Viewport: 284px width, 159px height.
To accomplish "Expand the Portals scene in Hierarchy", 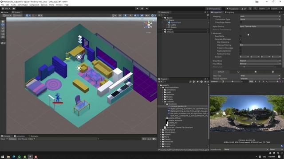I will tap(163, 30).
